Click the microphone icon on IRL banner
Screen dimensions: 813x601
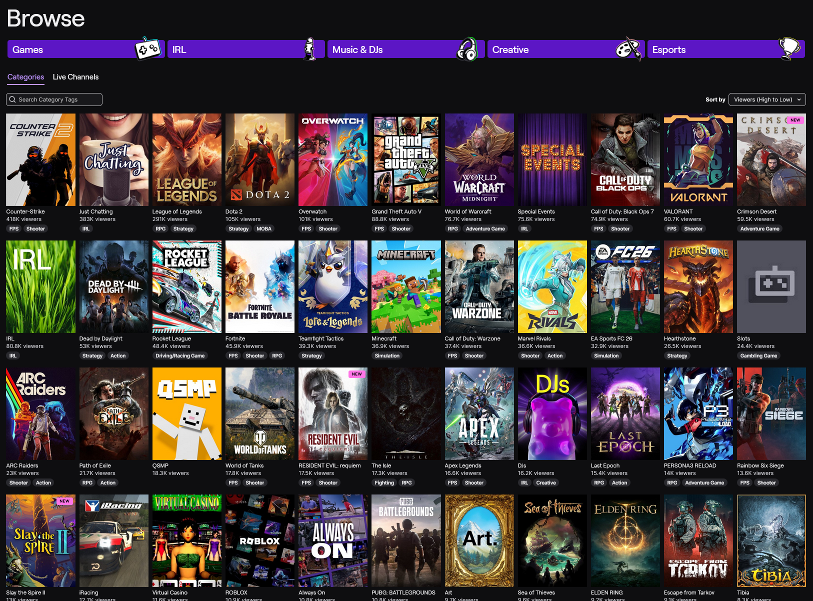click(x=310, y=49)
